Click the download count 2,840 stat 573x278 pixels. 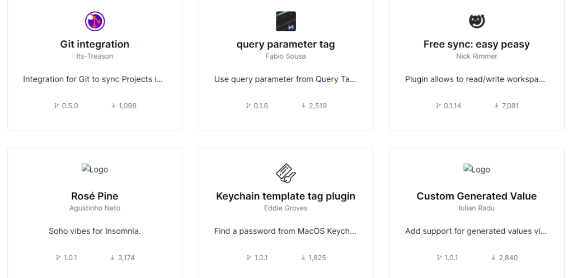pos(505,258)
